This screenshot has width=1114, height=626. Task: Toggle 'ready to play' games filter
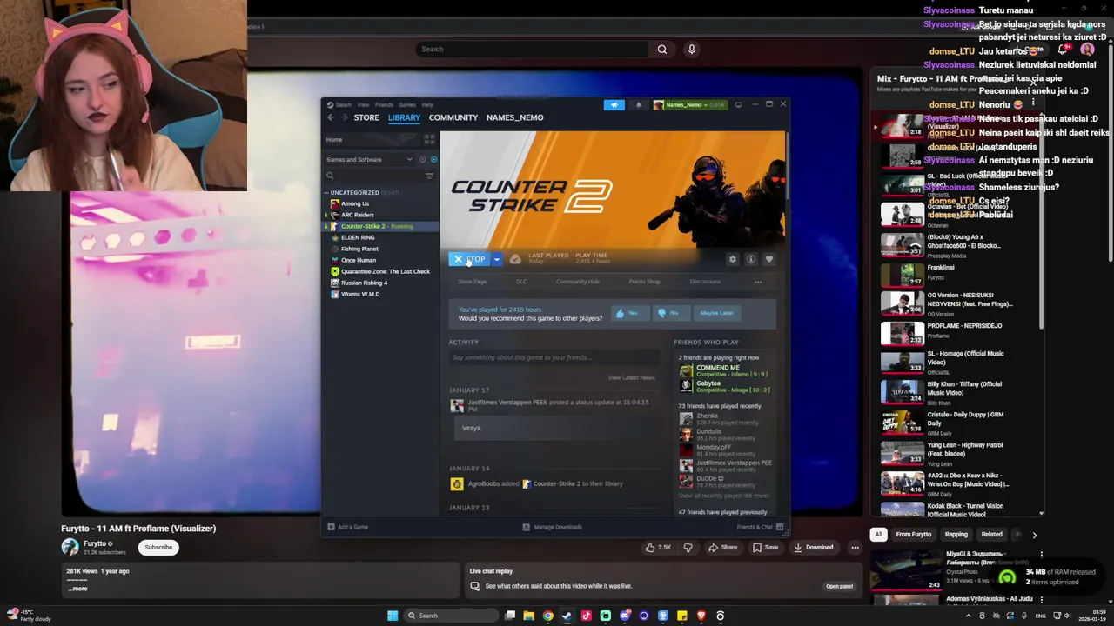point(434,159)
